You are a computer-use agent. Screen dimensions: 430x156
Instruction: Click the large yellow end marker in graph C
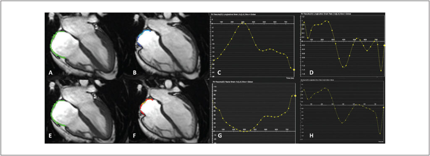[x=294, y=70]
